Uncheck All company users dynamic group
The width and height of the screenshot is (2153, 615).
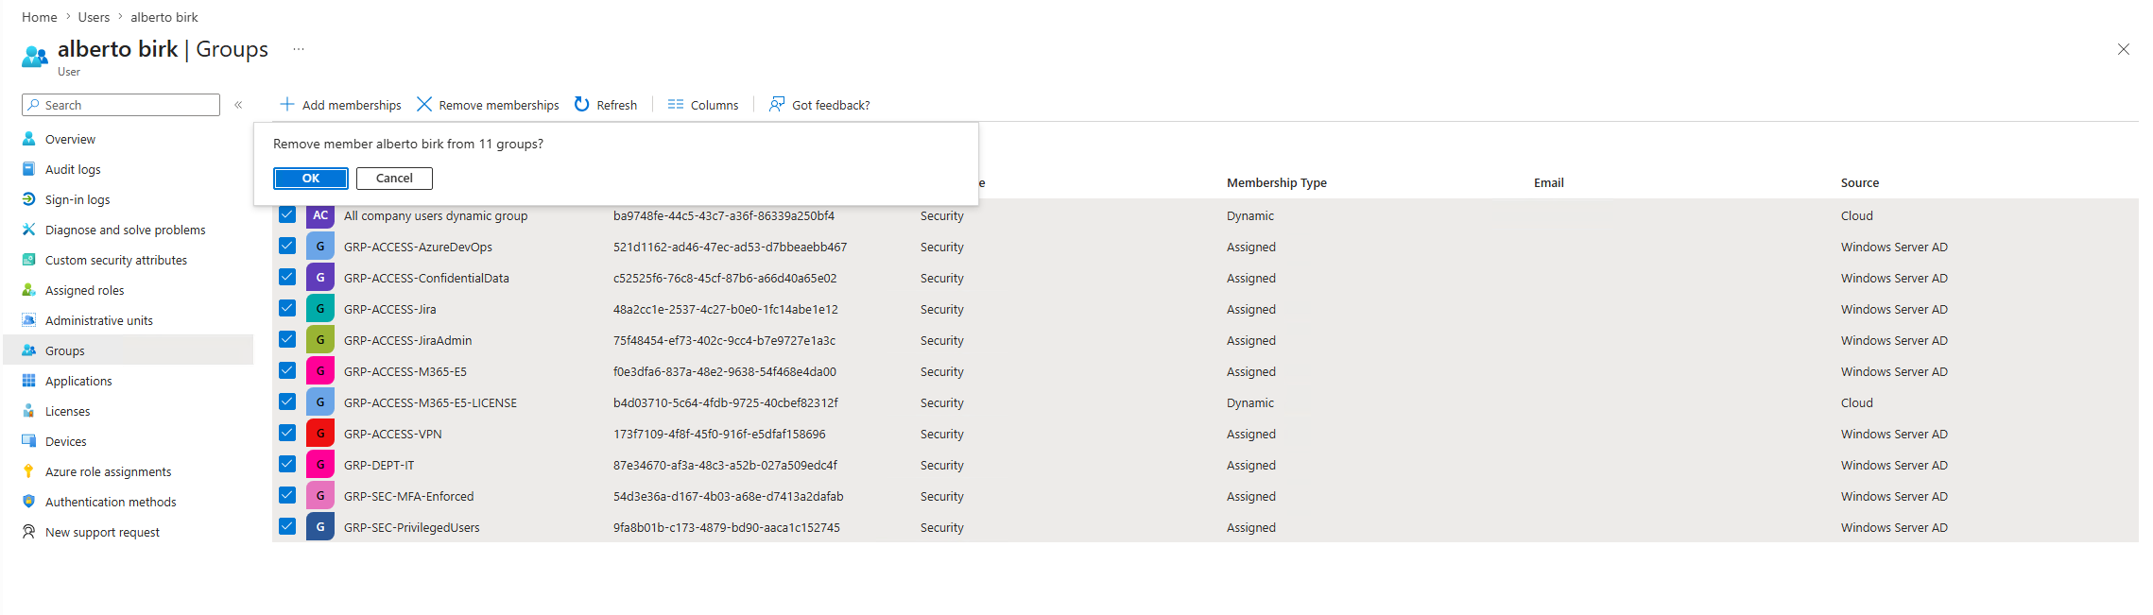click(287, 215)
